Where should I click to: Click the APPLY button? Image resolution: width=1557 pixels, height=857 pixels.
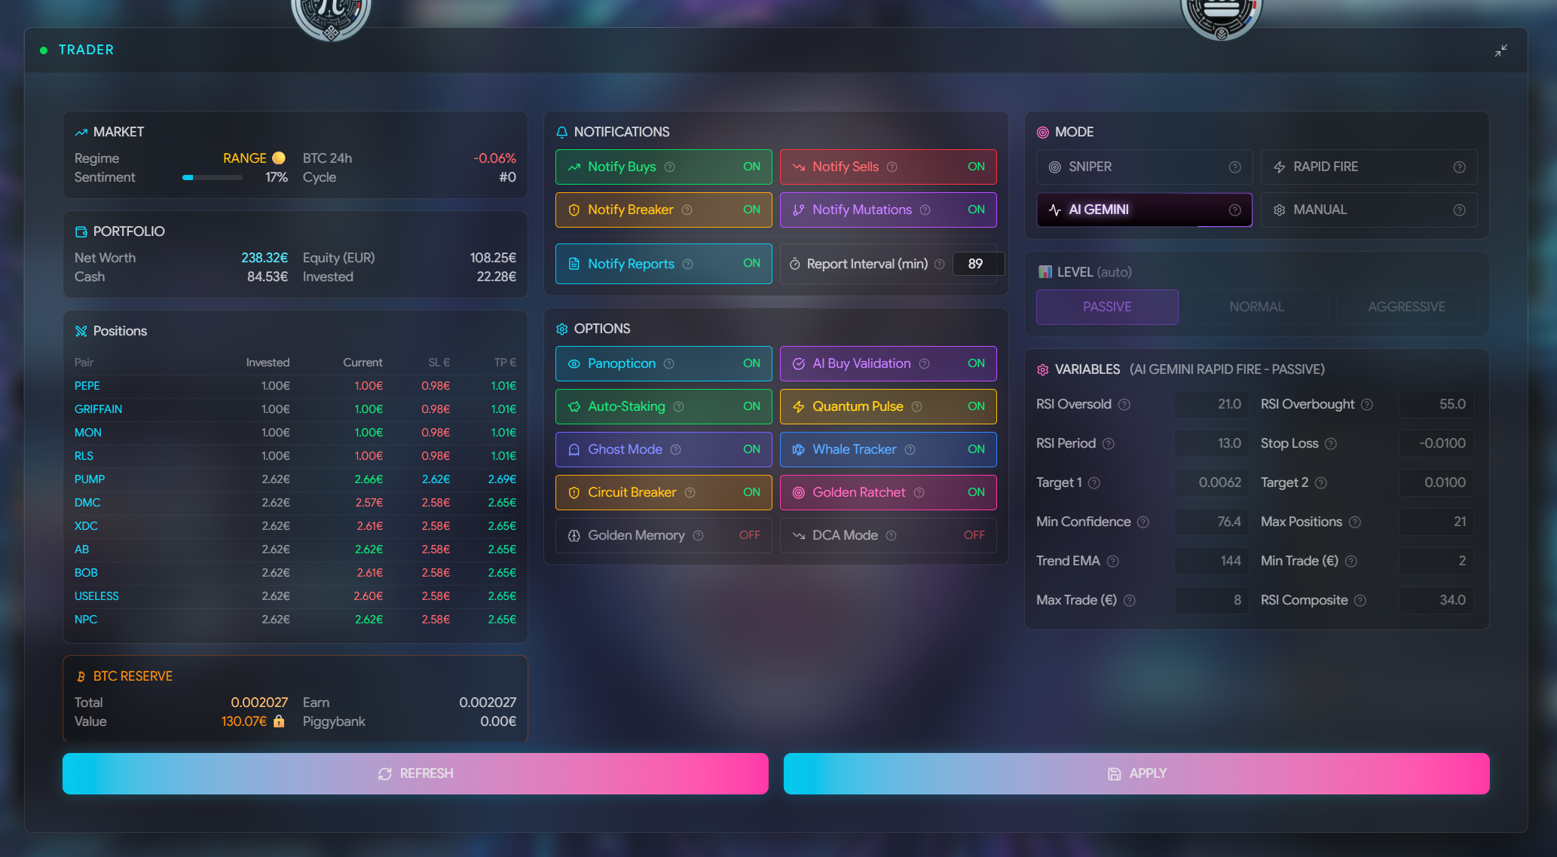[1136, 773]
